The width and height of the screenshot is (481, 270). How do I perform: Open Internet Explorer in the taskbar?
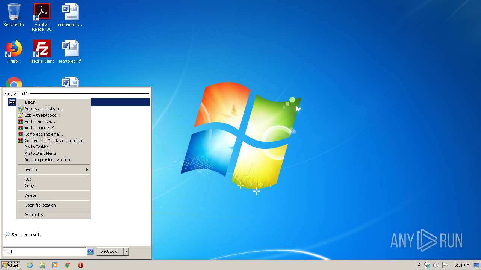pyautogui.click(x=30, y=265)
